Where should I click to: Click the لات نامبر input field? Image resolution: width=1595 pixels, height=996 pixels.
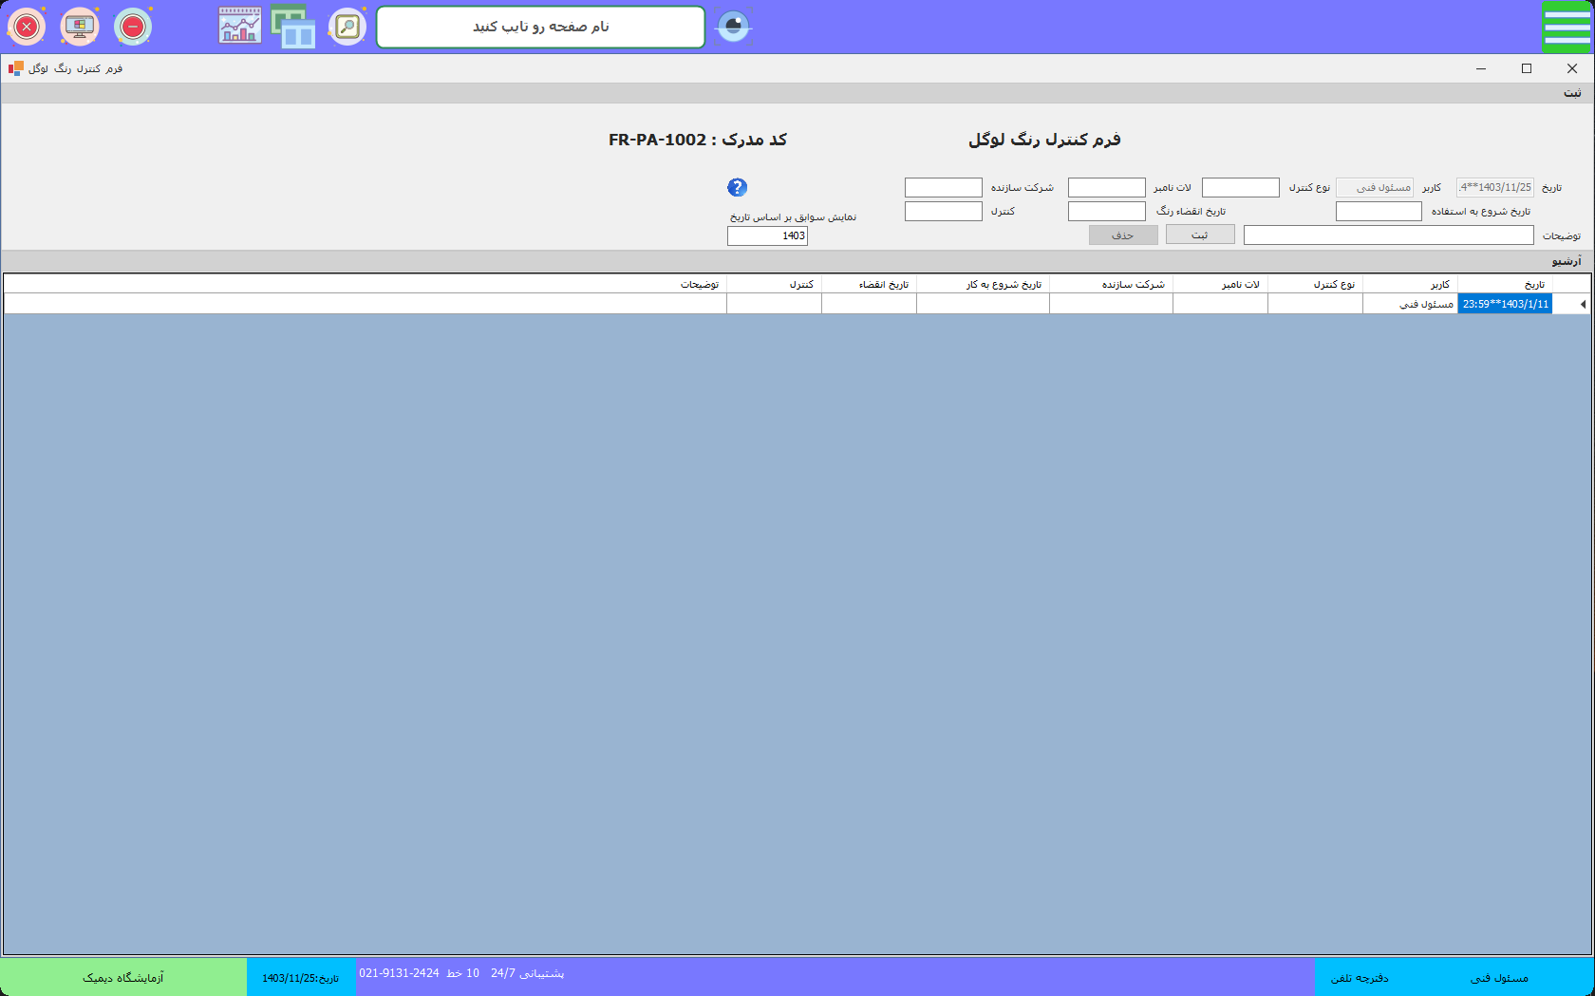[1106, 188]
